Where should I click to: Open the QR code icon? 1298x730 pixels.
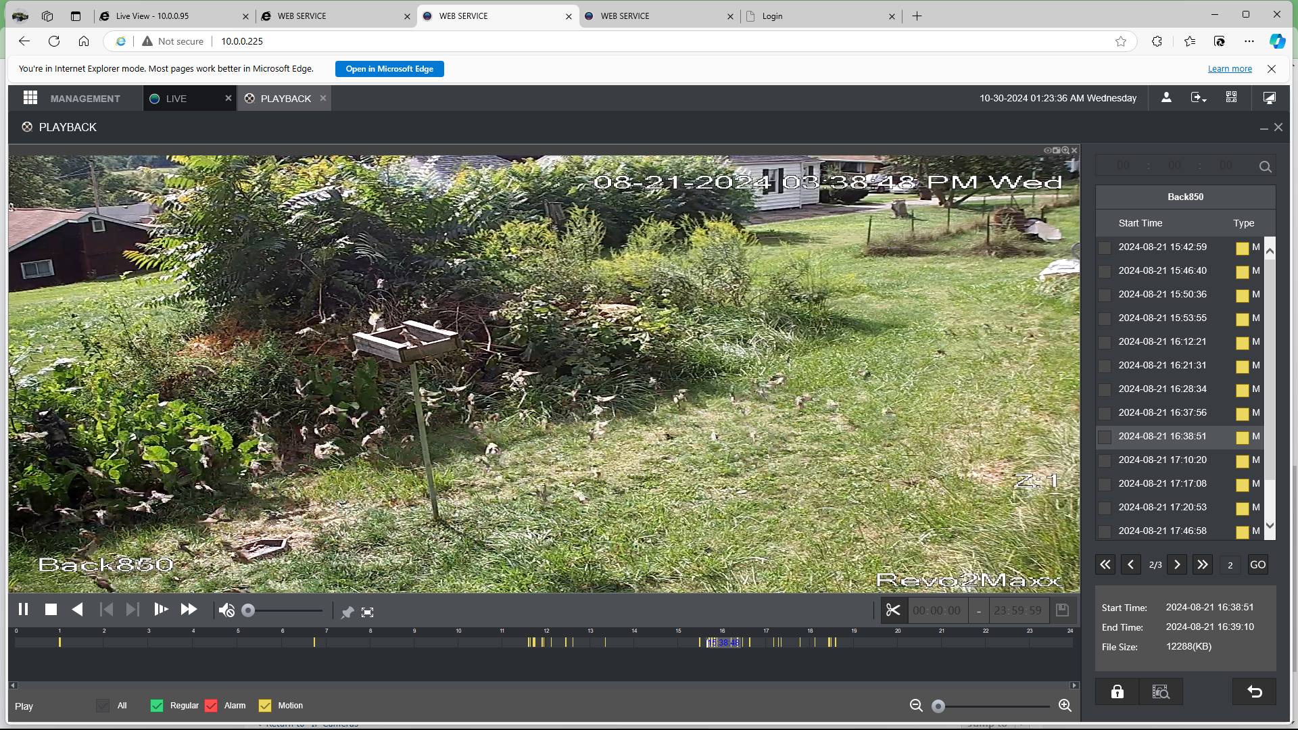click(x=1231, y=98)
